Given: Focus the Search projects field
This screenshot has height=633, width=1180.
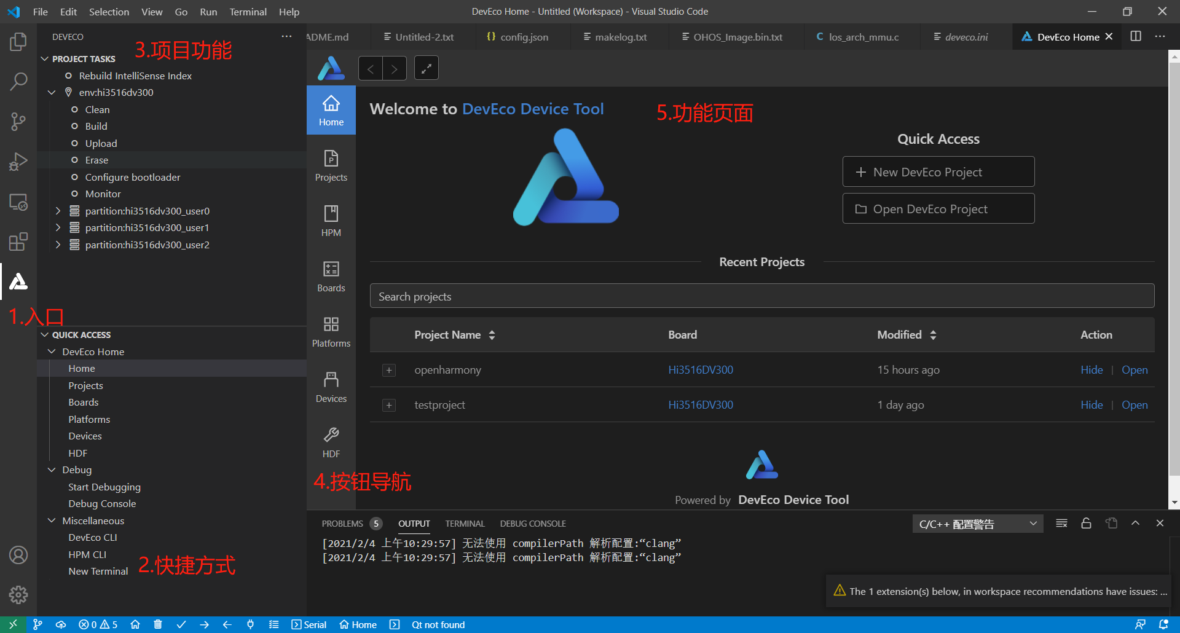Looking at the screenshot, I should click(x=762, y=296).
